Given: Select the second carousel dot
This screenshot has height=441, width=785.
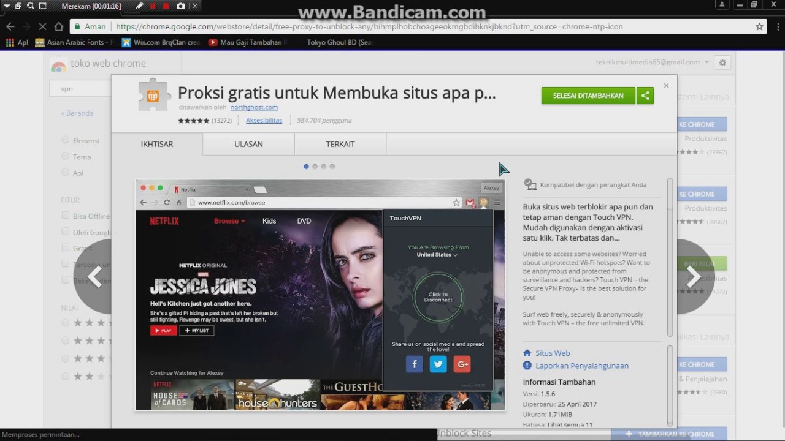Looking at the screenshot, I should 315,167.
